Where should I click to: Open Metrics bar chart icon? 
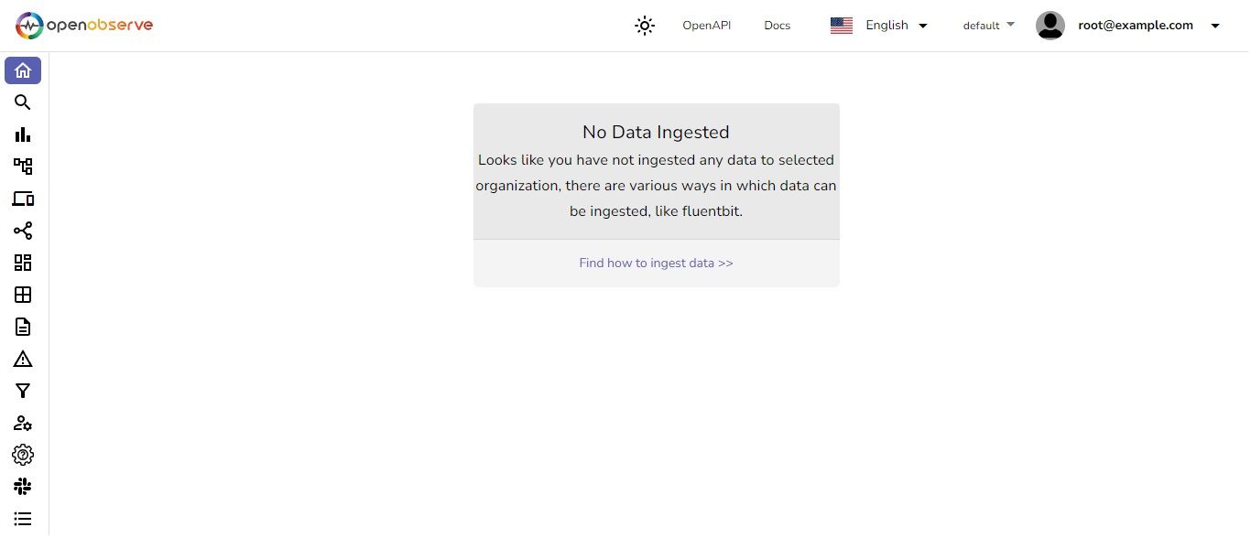23,134
